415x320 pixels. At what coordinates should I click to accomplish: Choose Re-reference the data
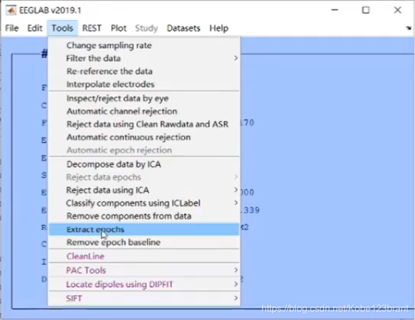click(x=145, y=71)
